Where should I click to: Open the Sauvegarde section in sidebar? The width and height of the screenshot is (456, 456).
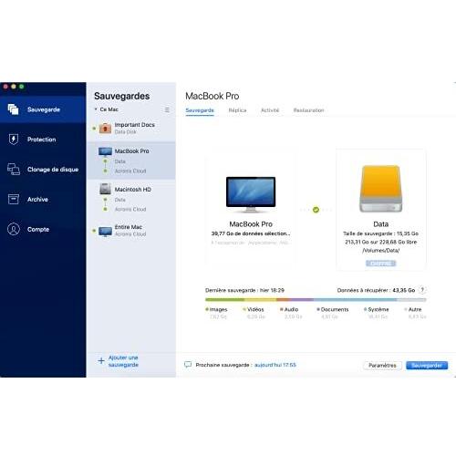coord(43,109)
